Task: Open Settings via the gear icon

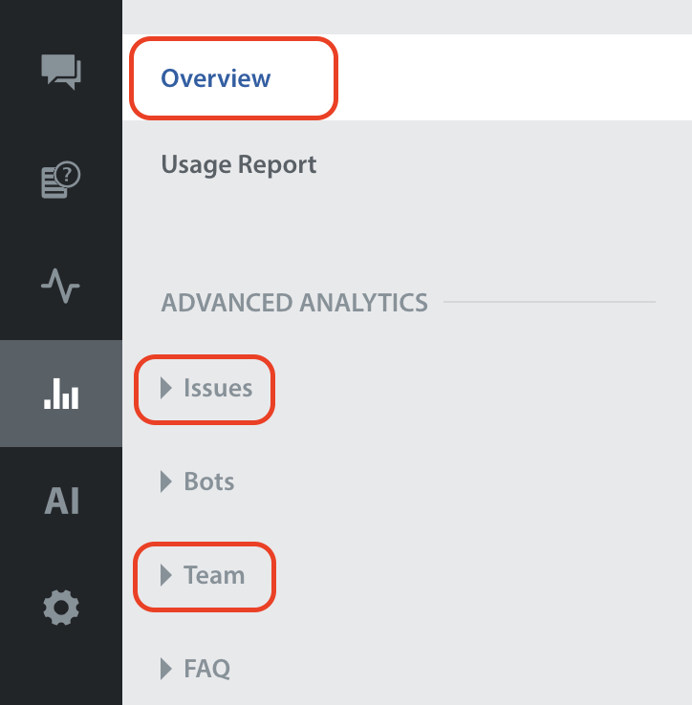Action: [x=61, y=607]
